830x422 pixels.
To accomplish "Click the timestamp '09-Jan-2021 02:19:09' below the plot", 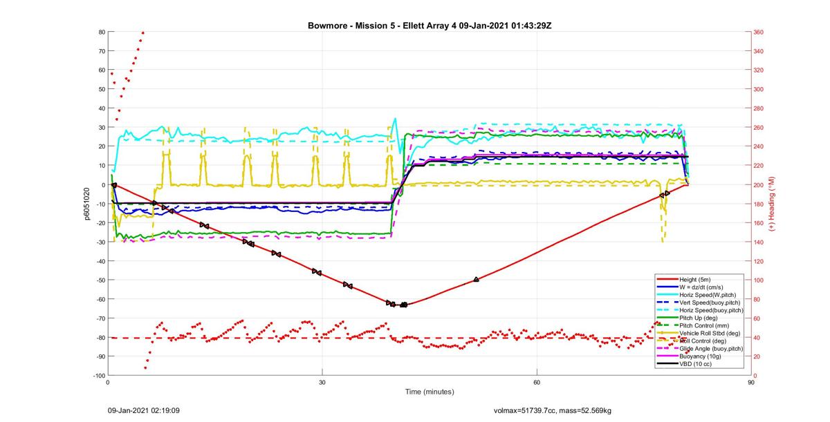I will click(x=144, y=410).
